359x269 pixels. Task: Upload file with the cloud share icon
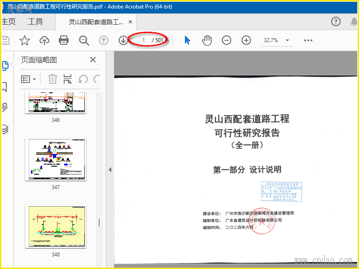[44, 40]
